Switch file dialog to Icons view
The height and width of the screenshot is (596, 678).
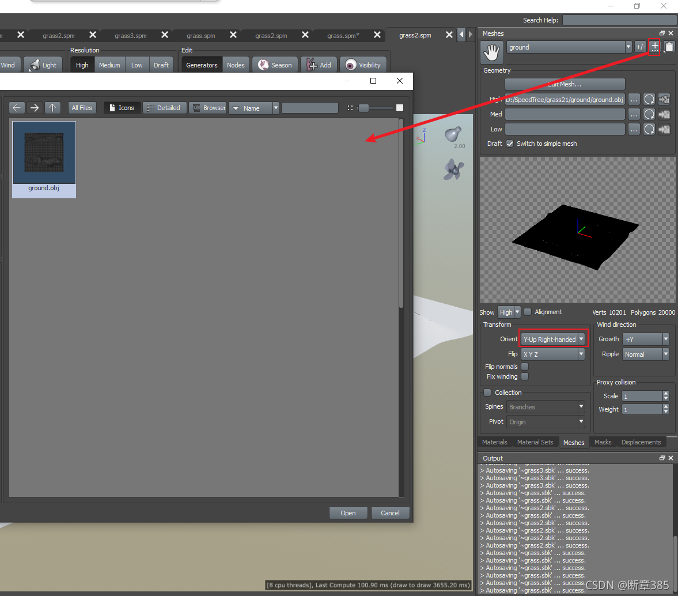[x=122, y=108]
